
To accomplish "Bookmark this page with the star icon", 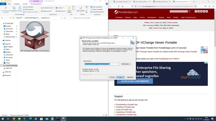I will click(195, 6).
